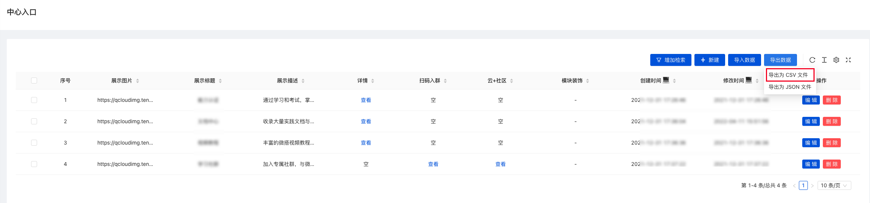Click the 新建 button
This screenshot has width=870, height=203.
pyautogui.click(x=709, y=60)
